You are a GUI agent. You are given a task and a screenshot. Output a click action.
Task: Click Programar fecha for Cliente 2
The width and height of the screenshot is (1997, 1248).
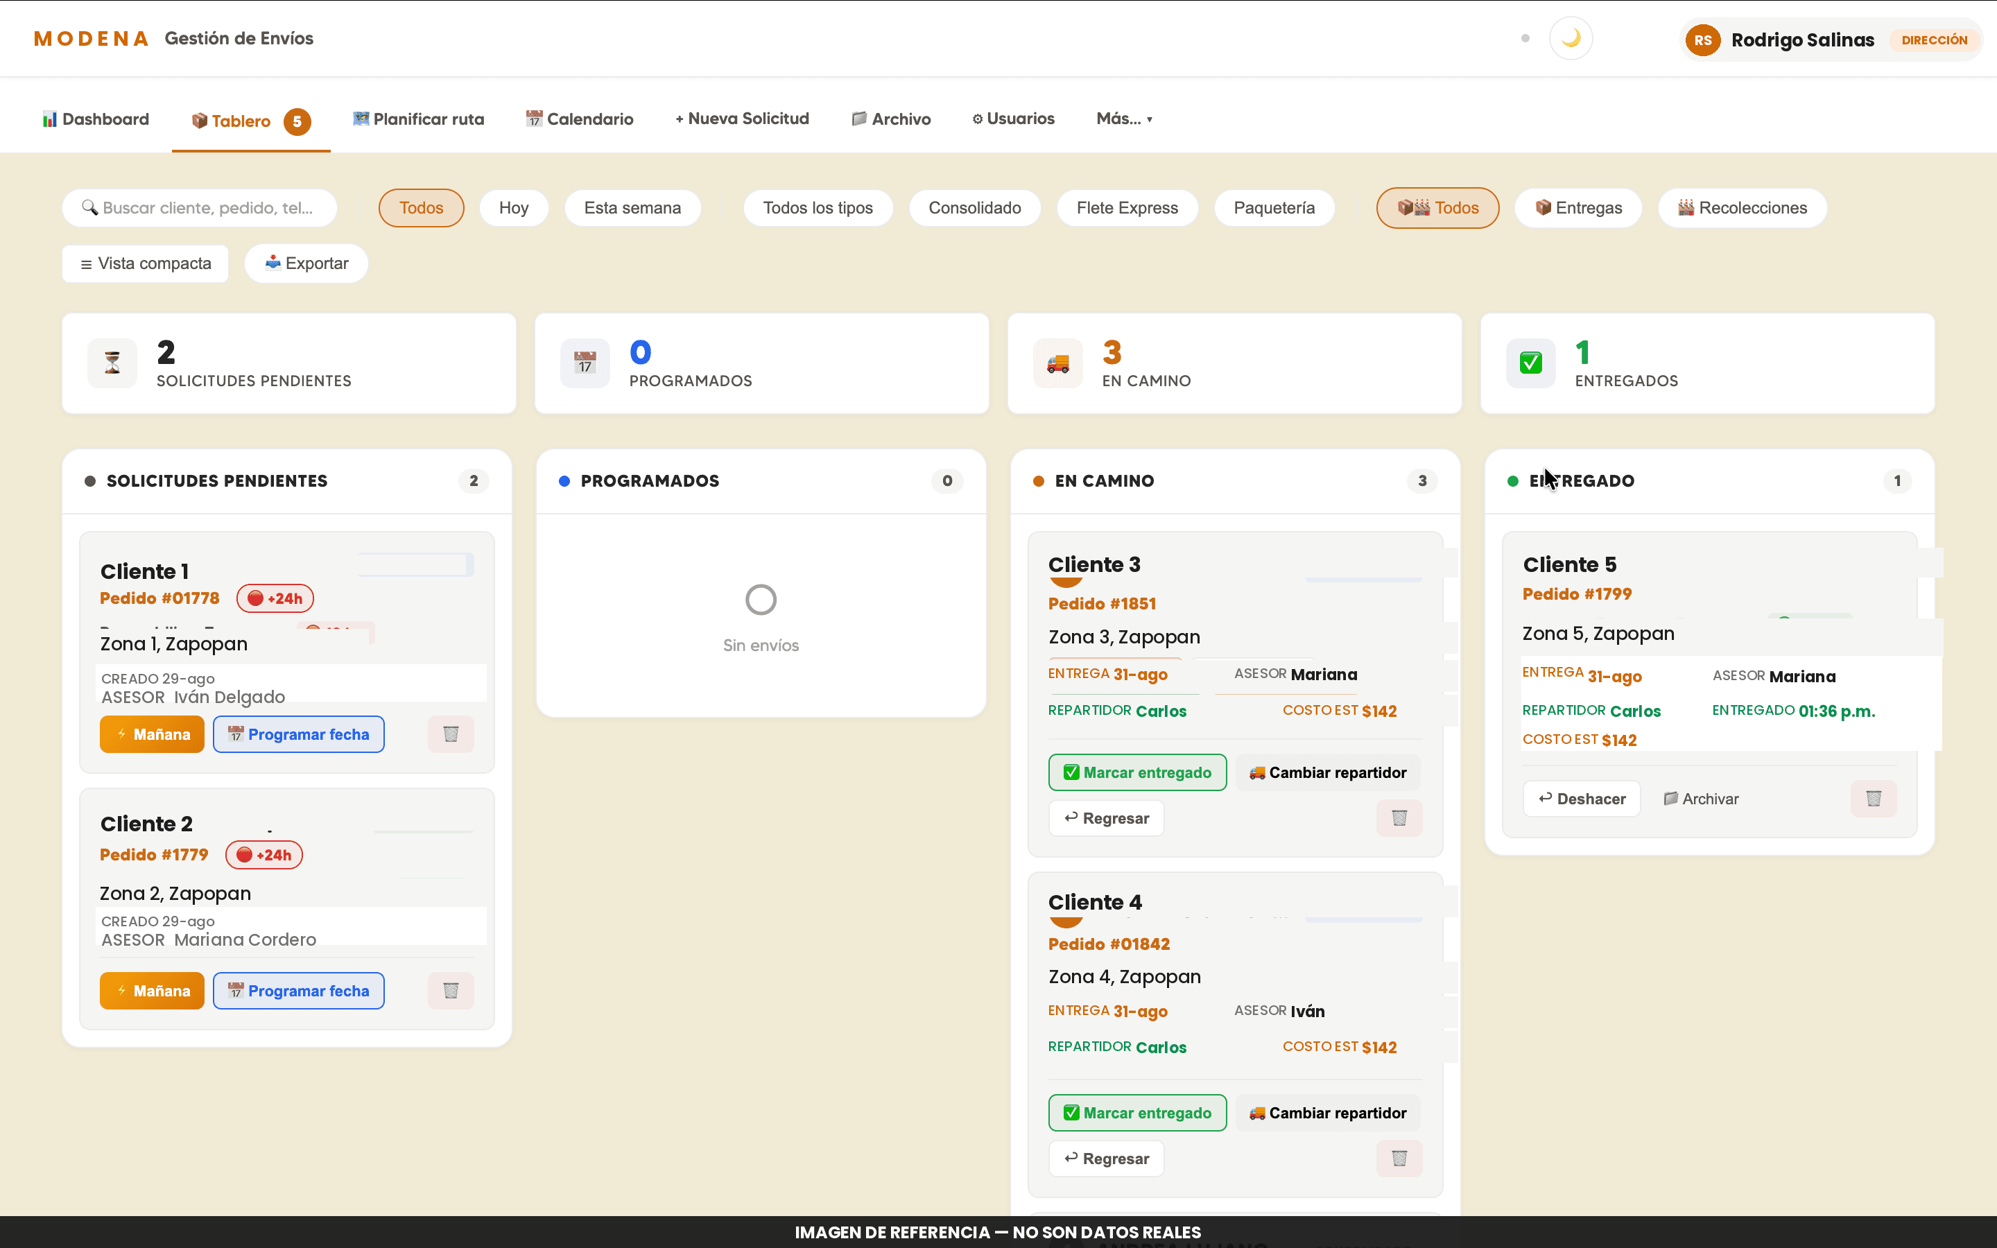click(x=299, y=991)
